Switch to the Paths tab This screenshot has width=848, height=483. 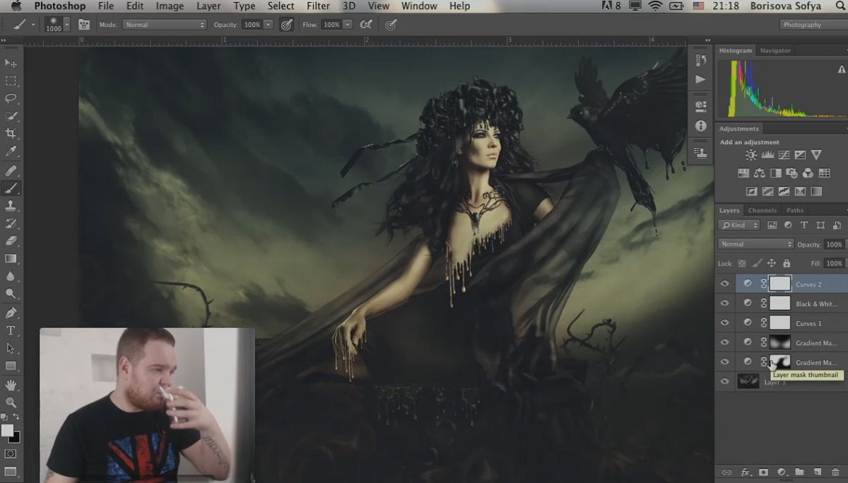tap(795, 210)
